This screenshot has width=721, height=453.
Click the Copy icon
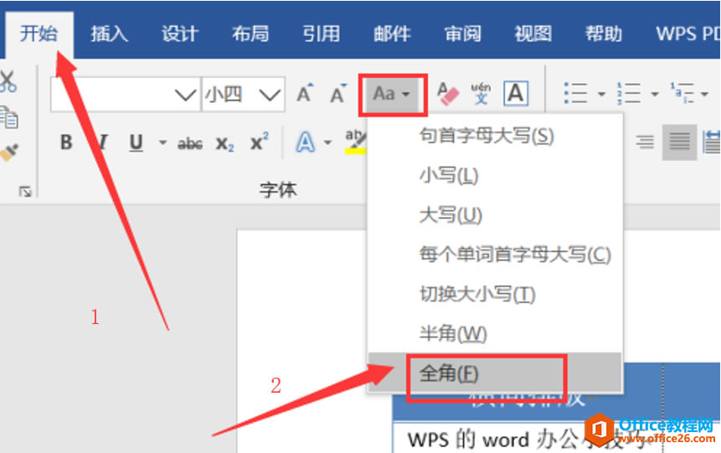(x=8, y=117)
